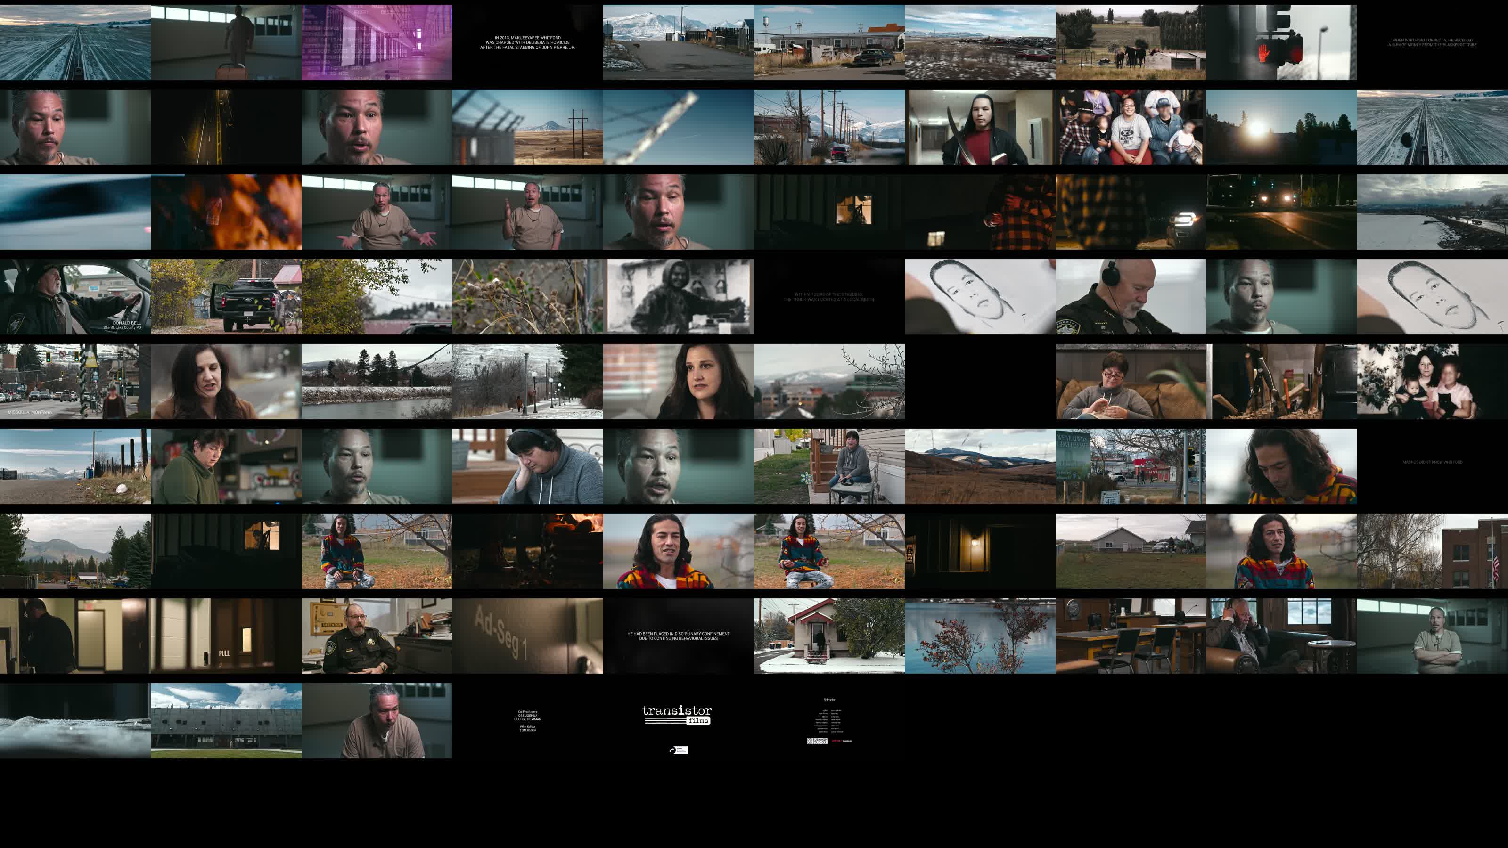The image size is (1508, 848).
Task: Click the man holding sword in hallway frame
Action: coord(979,127)
